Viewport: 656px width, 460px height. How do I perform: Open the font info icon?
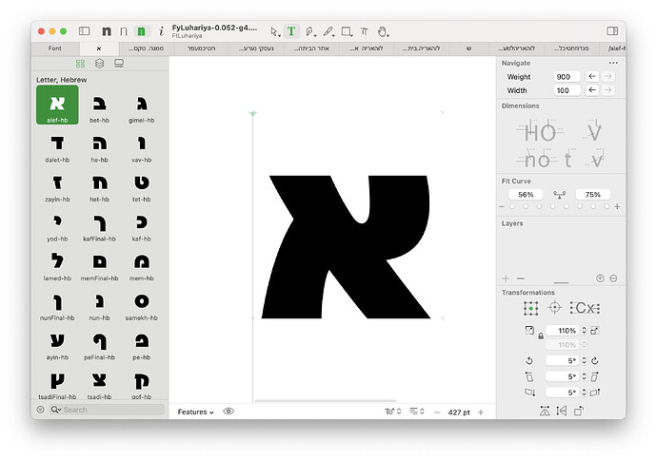161,31
